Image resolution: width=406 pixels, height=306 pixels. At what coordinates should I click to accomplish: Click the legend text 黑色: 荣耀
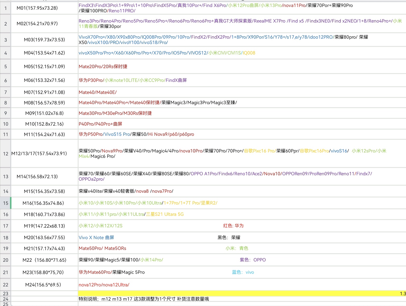point(229,238)
